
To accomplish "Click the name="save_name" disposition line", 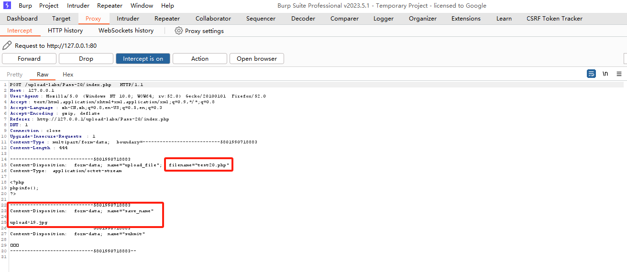I will click(82, 211).
